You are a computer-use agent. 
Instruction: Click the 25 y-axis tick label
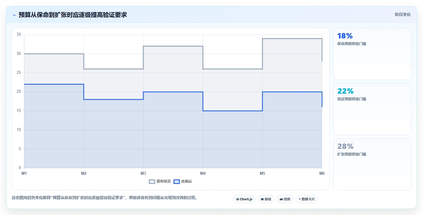click(19, 73)
